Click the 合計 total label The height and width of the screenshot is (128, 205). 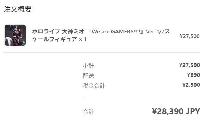coord(88,112)
